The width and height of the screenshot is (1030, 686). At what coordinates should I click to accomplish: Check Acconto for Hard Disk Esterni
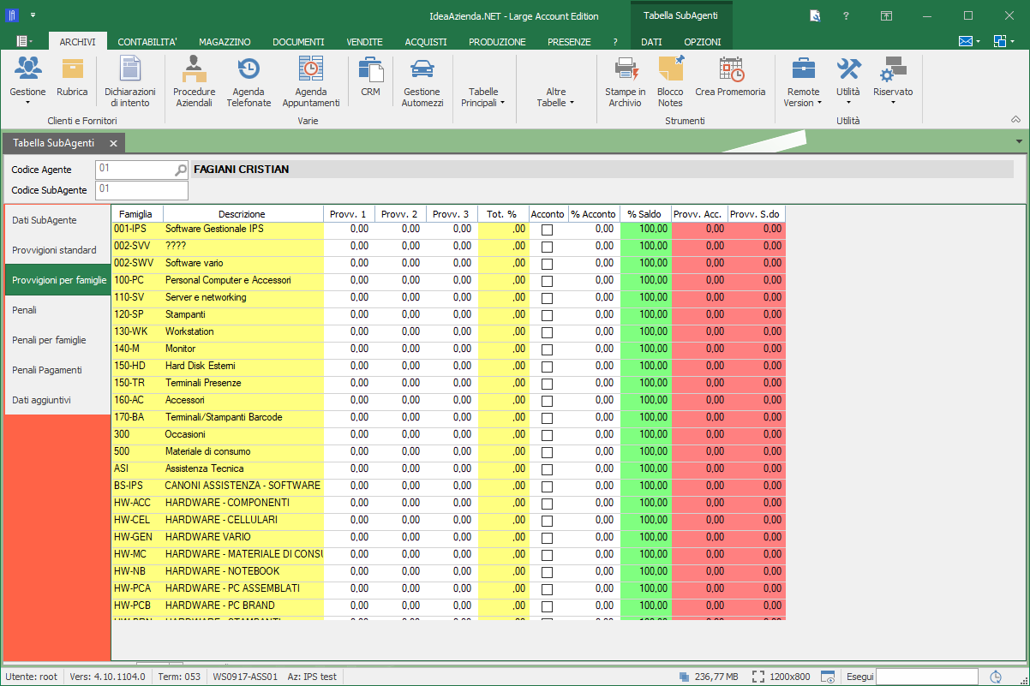pyautogui.click(x=547, y=367)
